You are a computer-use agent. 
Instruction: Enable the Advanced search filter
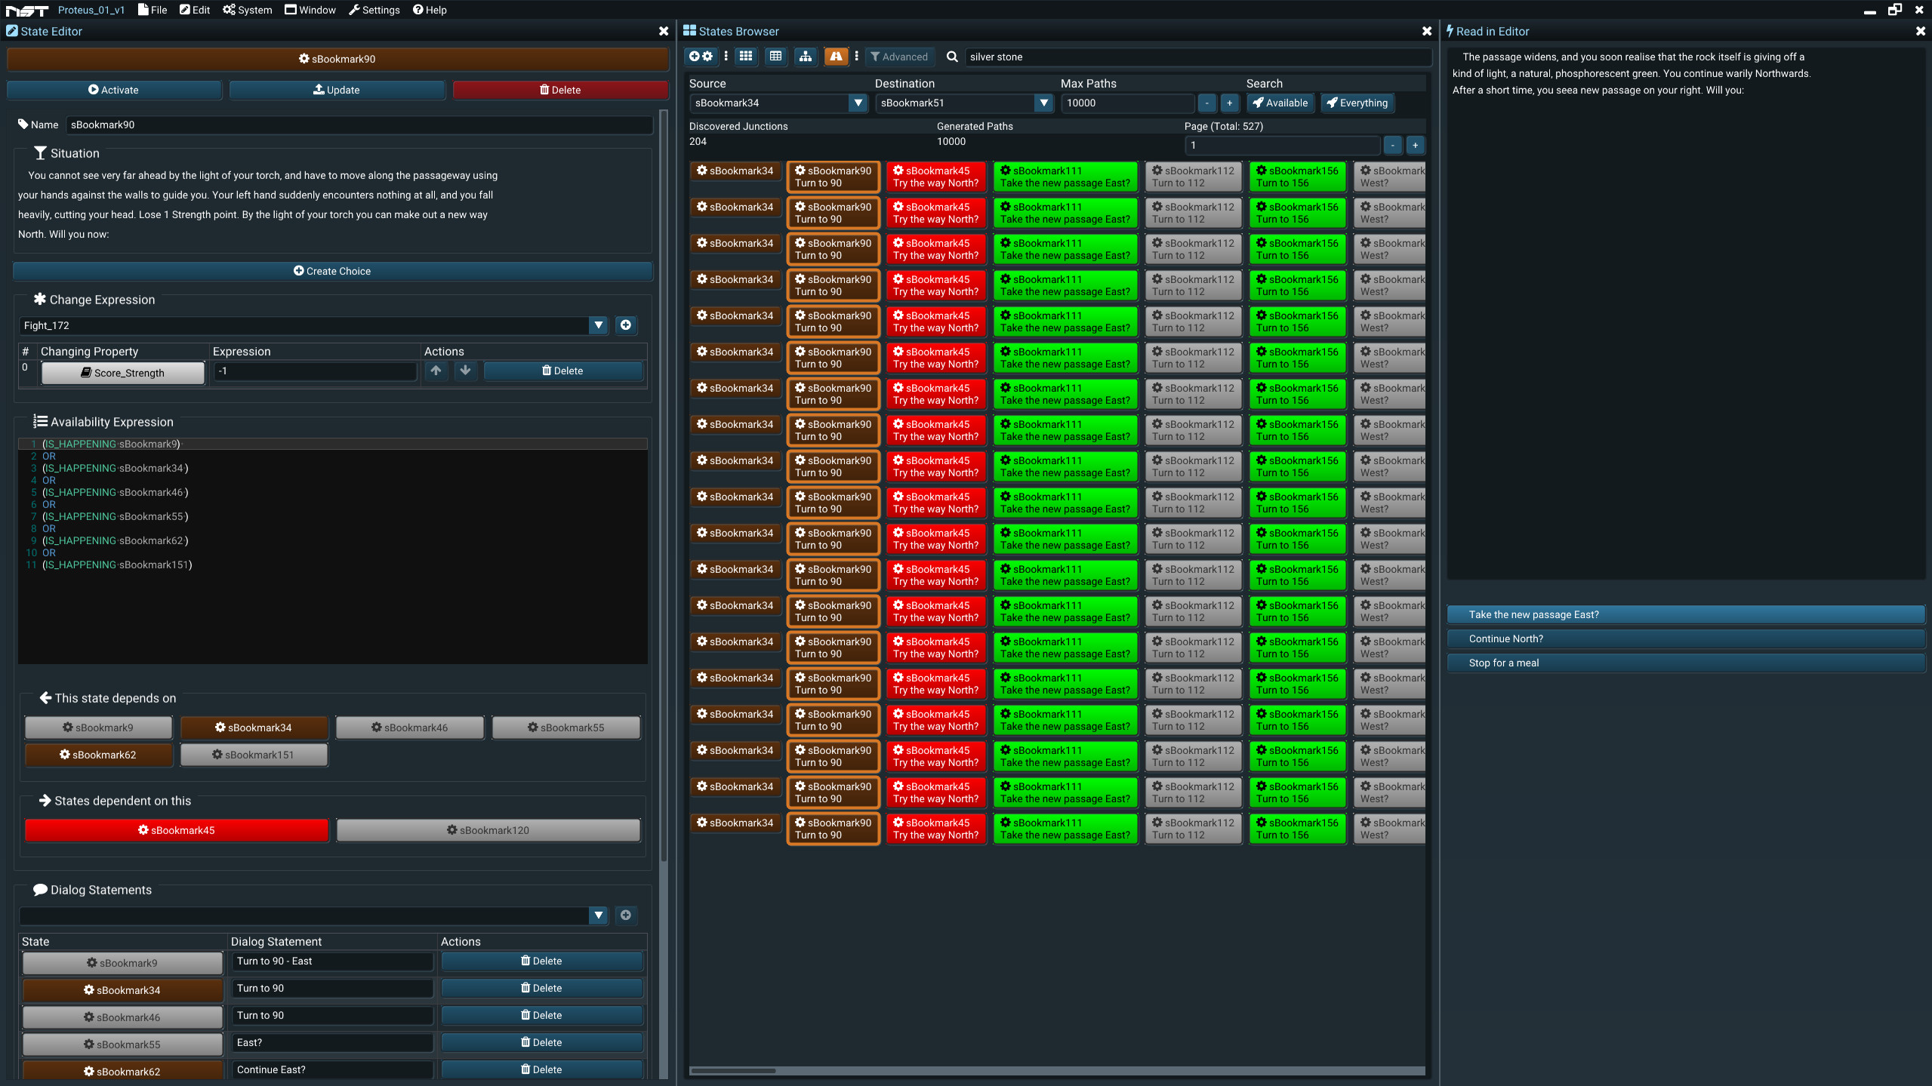tap(898, 57)
